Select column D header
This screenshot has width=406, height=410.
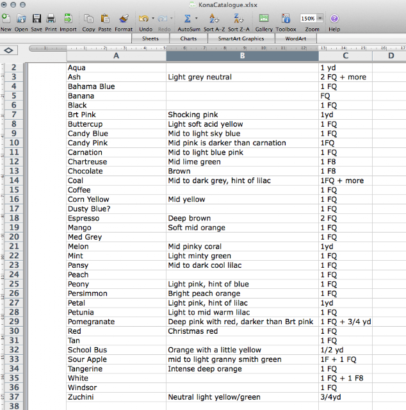click(391, 56)
